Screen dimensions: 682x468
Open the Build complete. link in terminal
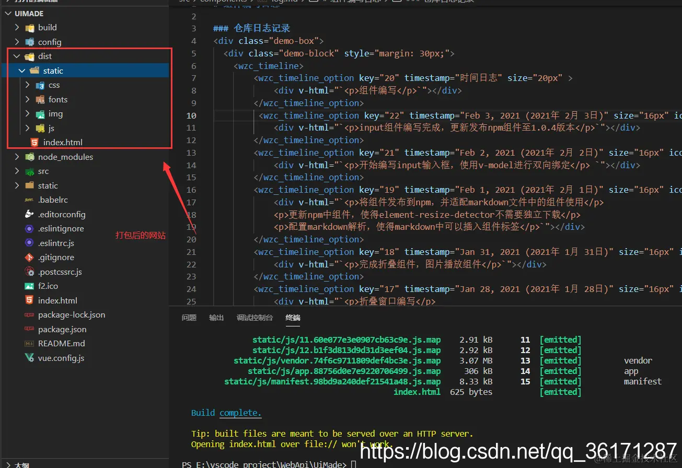click(x=240, y=413)
